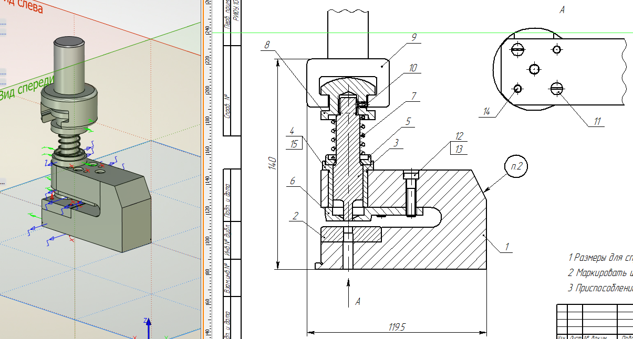Select boxed position label 15
The image size is (633, 339).
point(294,144)
